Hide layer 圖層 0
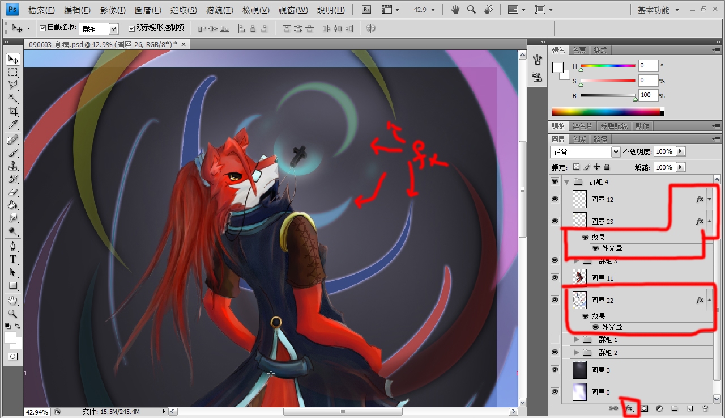 coord(555,392)
